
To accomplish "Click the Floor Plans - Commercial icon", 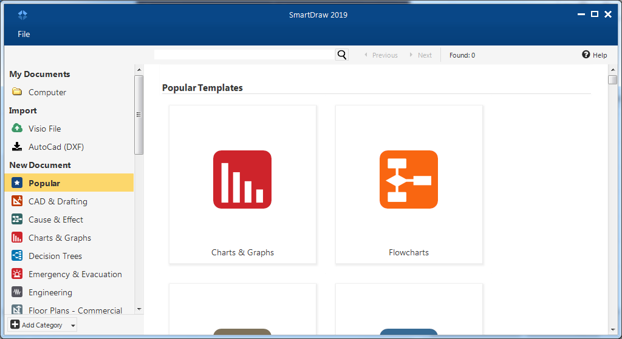I will [17, 309].
